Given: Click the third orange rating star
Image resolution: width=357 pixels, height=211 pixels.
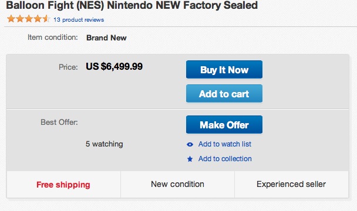Looking at the screenshot, I should pyautogui.click(x=29, y=19).
